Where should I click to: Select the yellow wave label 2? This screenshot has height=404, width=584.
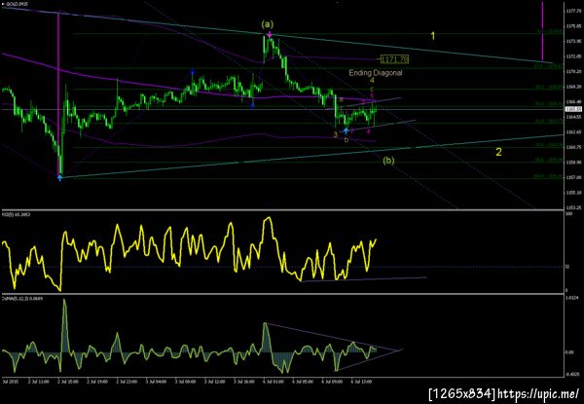[498, 152]
